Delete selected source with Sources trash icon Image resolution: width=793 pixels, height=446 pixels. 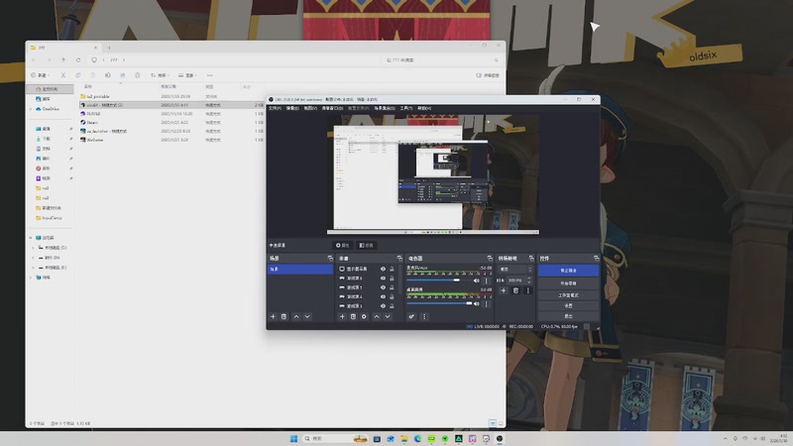353,316
